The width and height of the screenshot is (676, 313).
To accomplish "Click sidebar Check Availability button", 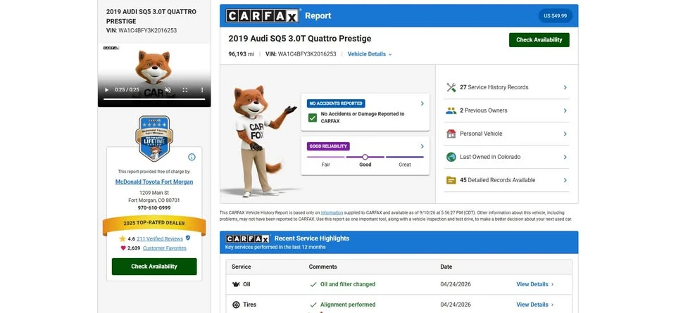I will pyautogui.click(x=154, y=267).
